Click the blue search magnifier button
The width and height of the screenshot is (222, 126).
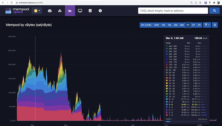tap(215, 11)
